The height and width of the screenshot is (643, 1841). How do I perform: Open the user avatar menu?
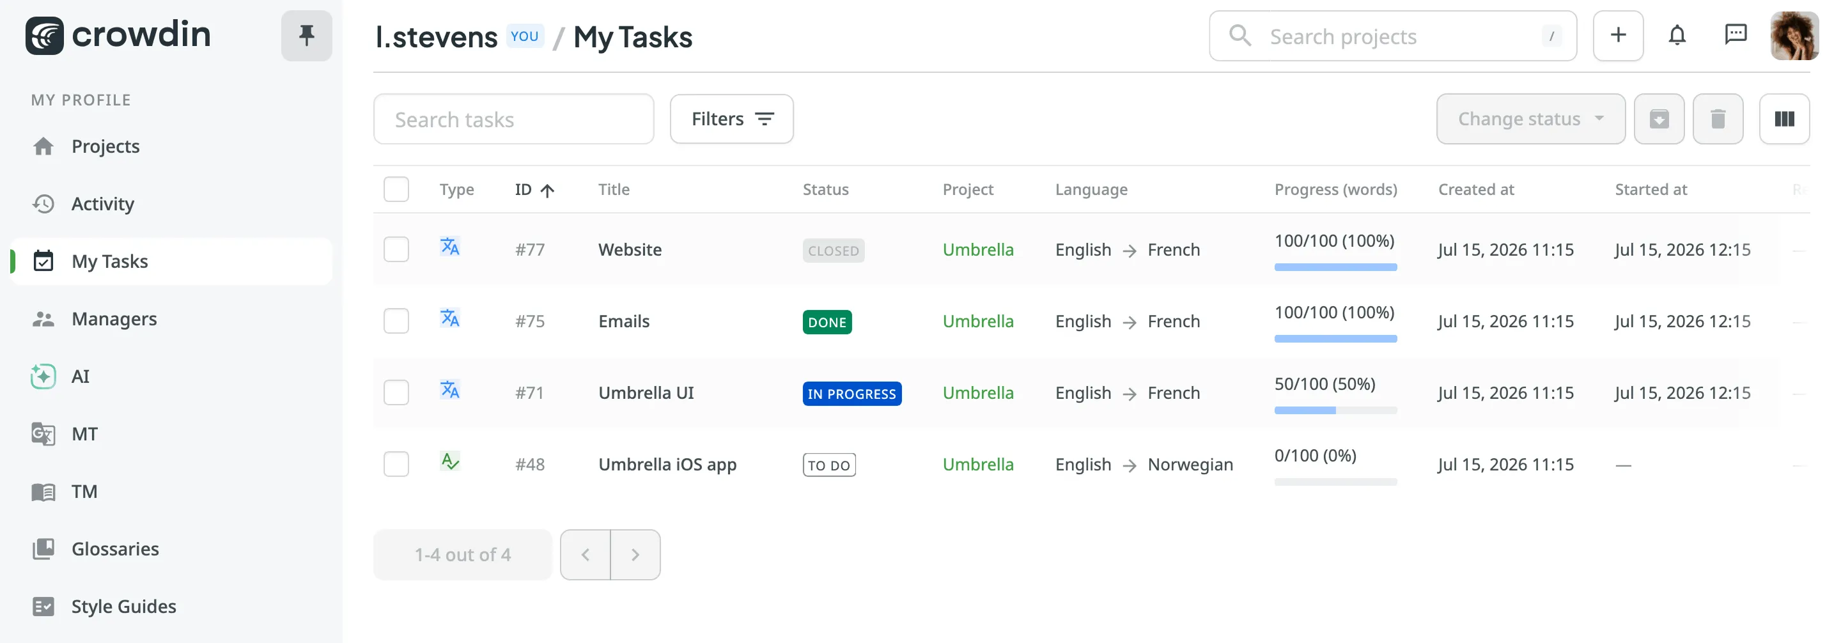tap(1794, 36)
